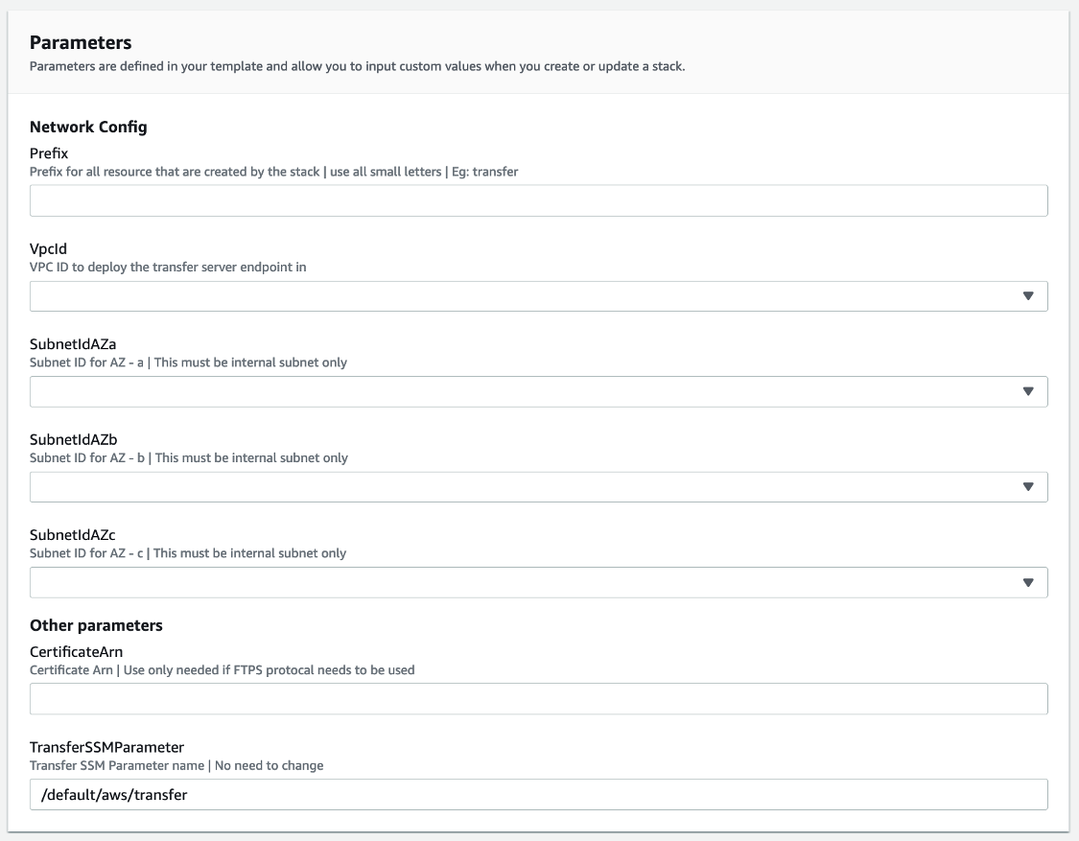Open the VpcId dropdown
1079x841 pixels.
click(537, 295)
